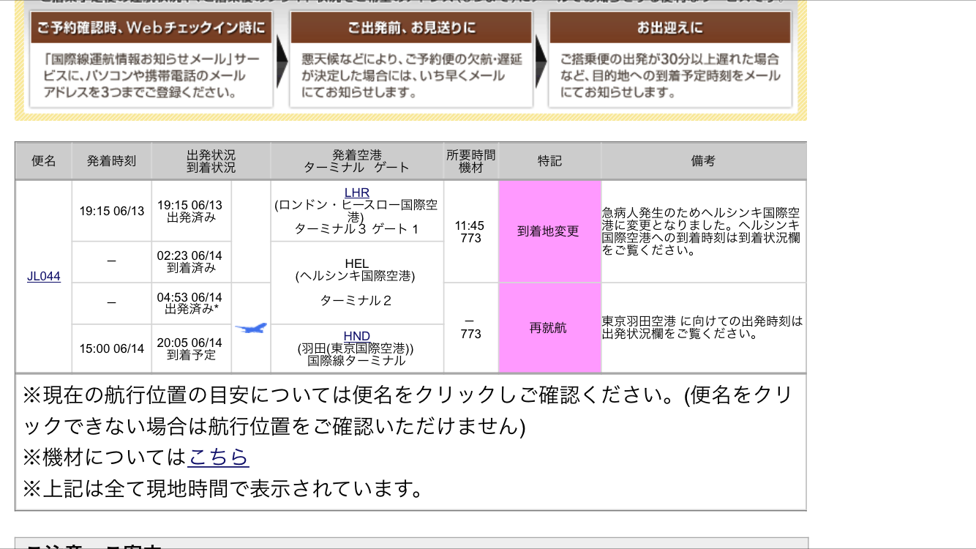This screenshot has width=976, height=549.
Task: Click the HEL ヘルシンキ国際空港 text
Action: 357,269
